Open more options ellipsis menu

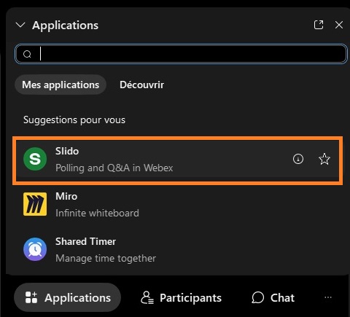tap(328, 297)
